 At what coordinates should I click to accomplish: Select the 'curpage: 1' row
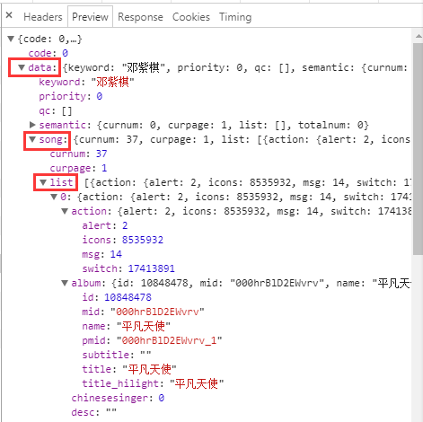[78, 168]
